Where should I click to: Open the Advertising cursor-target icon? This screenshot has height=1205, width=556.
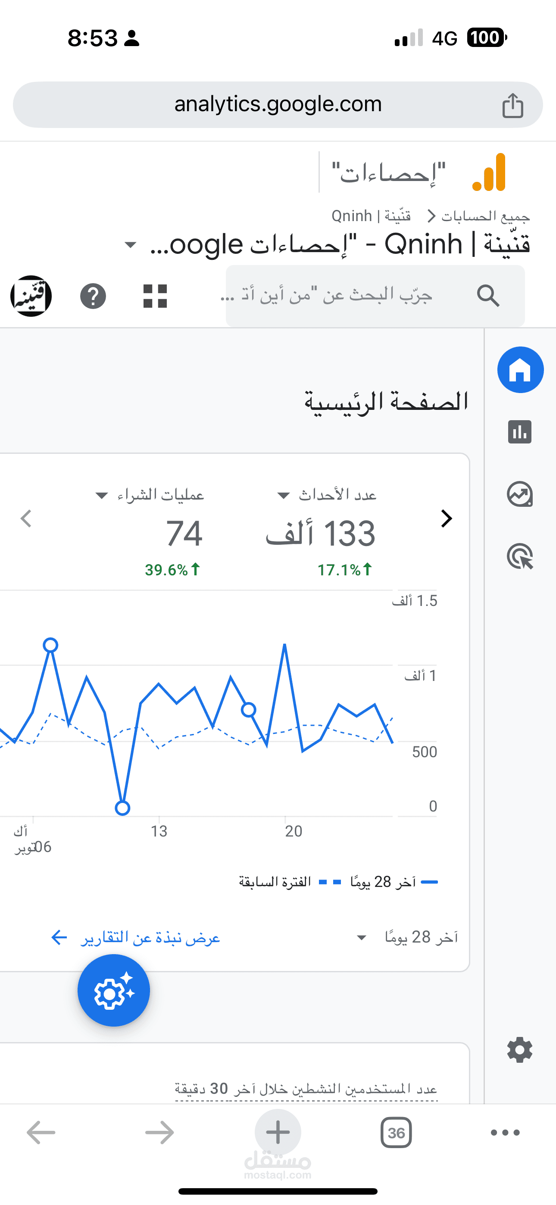tap(520, 556)
